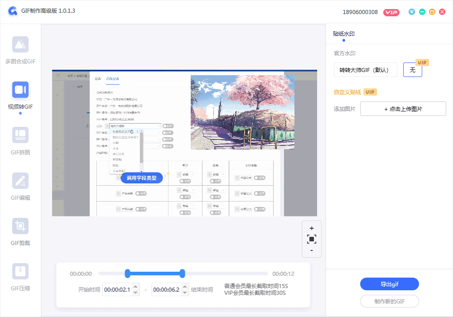The height and width of the screenshot is (317, 453).
Task: Zoom out with the minus button
Action: 312,250
